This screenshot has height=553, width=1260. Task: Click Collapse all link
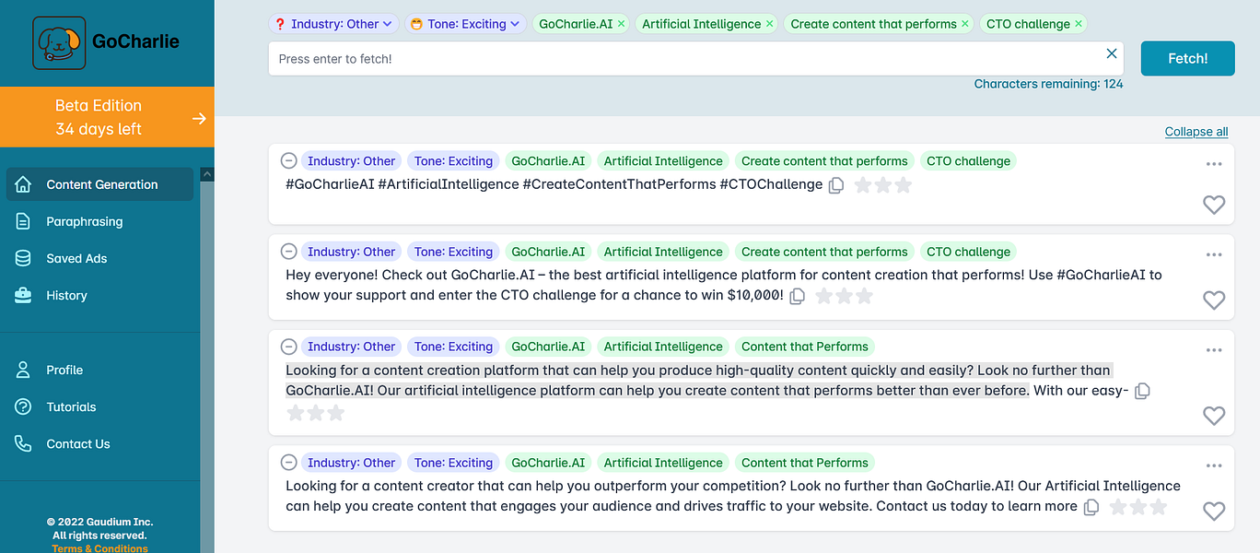(x=1196, y=132)
